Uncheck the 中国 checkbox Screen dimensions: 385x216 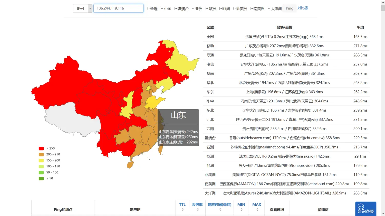pyautogui.click(x=162, y=8)
